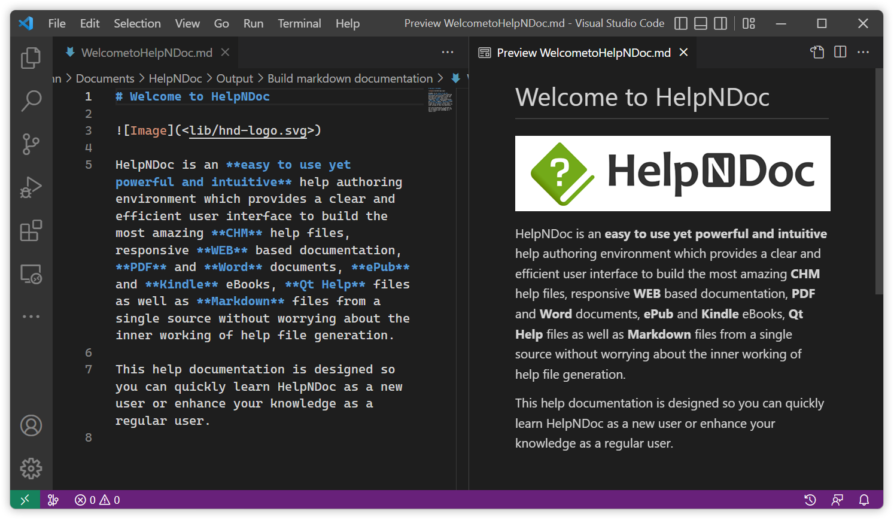Click bold 'Kindle' word in preview
The height and width of the screenshot is (520, 894).
click(720, 314)
